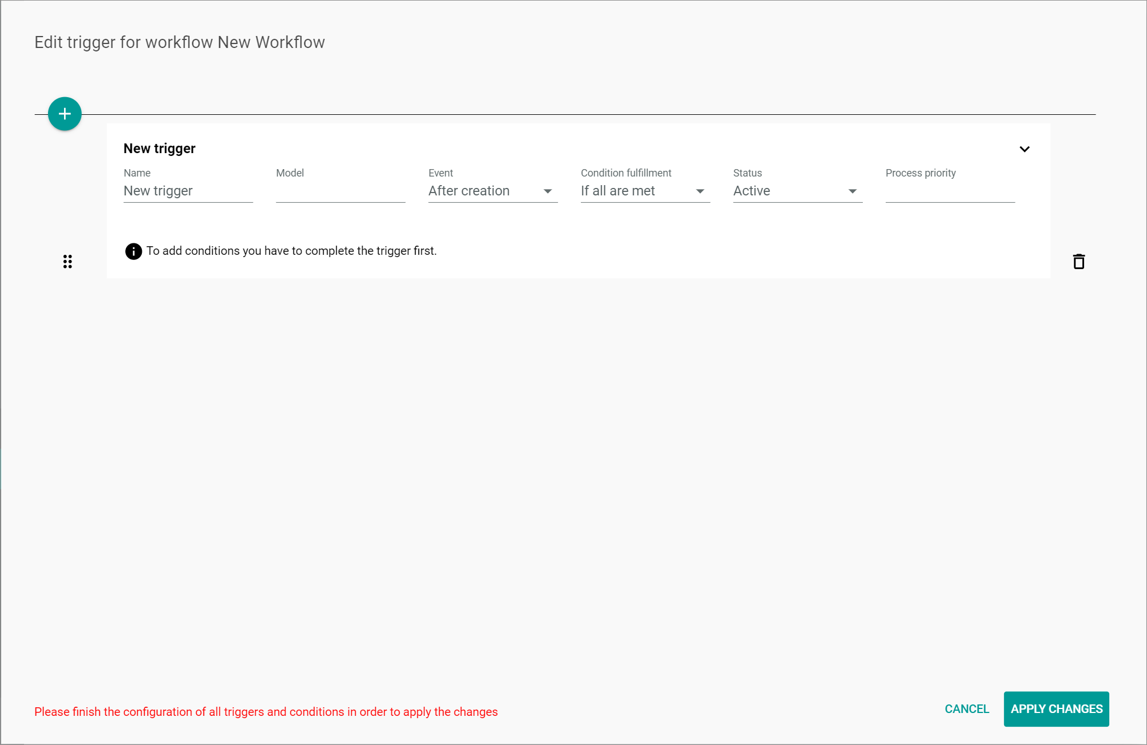Open Condition fulfillment dropdown

pyautogui.click(x=645, y=191)
